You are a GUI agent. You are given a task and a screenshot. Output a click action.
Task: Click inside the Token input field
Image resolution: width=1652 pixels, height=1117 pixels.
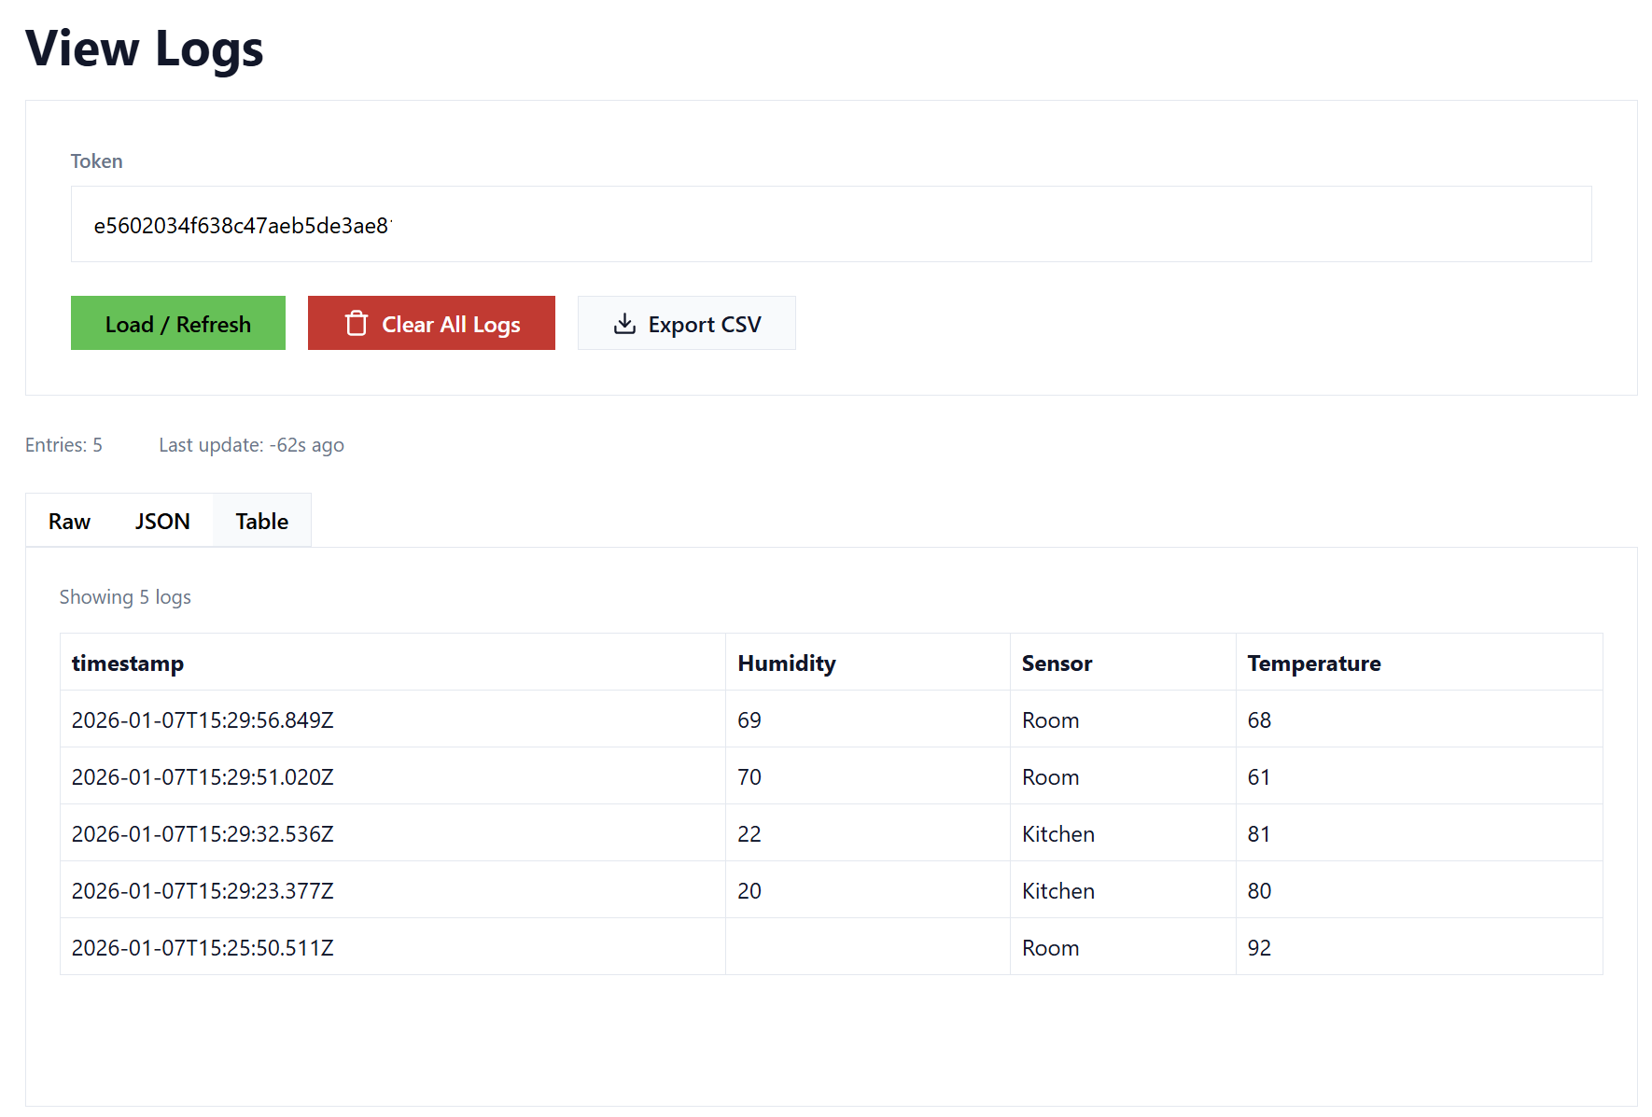tap(831, 224)
